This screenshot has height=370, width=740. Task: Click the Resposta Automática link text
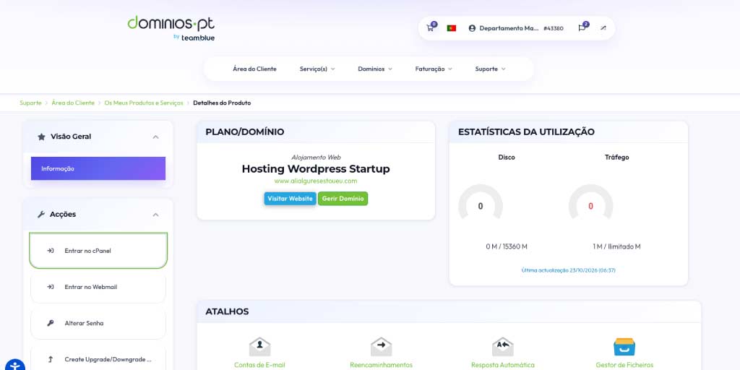coord(503,365)
